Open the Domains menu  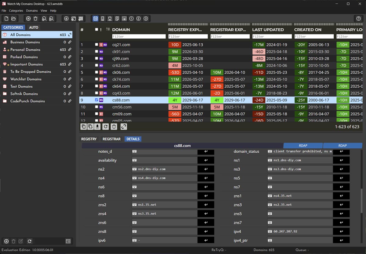[32, 10]
